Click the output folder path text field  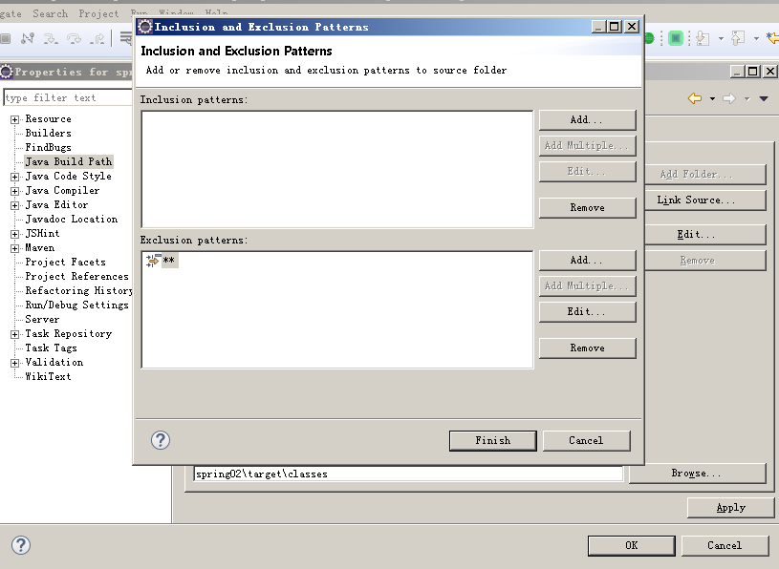click(407, 474)
